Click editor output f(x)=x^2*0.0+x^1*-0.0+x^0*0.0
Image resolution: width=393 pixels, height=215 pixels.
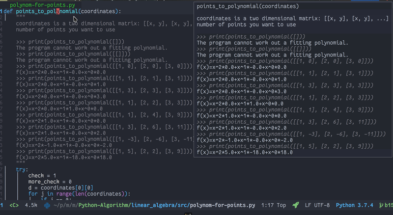point(61,72)
